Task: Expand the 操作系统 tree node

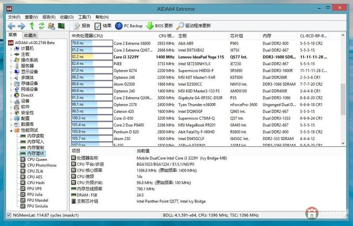Action: tap(11, 60)
